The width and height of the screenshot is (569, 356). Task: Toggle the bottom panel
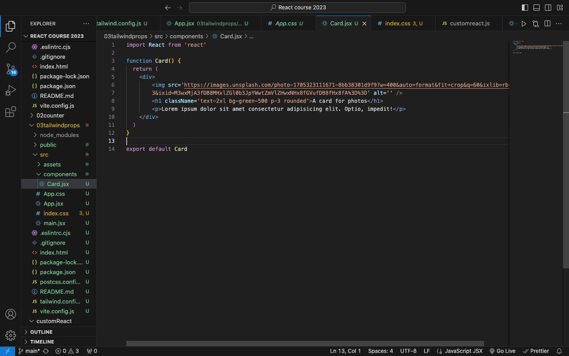click(x=537, y=8)
